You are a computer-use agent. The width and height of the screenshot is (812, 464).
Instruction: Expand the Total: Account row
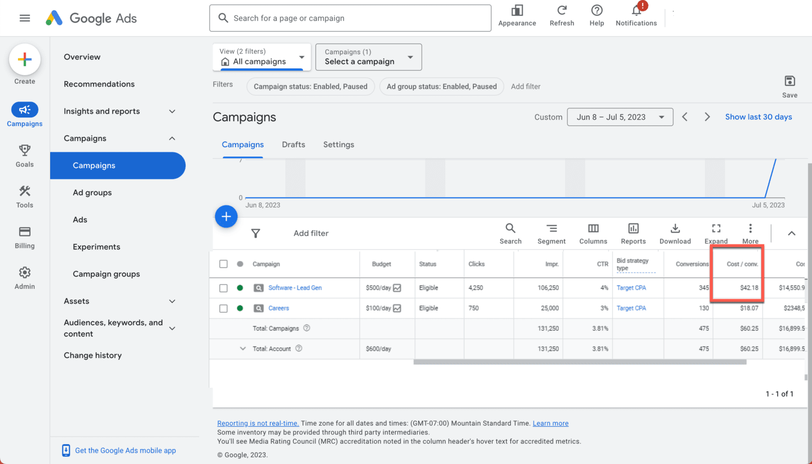[x=243, y=348]
